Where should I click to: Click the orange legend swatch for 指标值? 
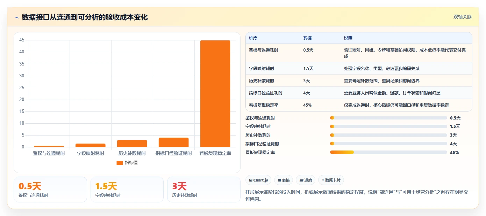[120, 163]
